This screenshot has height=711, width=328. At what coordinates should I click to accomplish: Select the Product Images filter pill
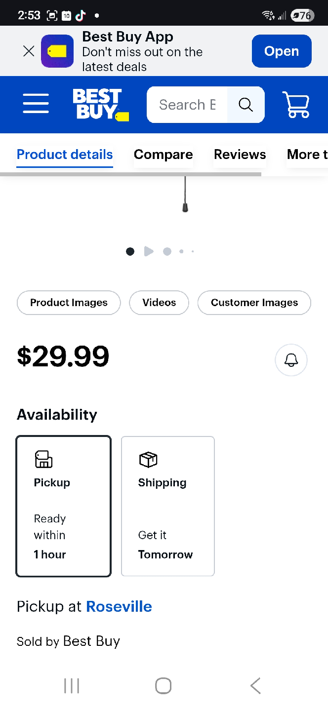click(68, 303)
